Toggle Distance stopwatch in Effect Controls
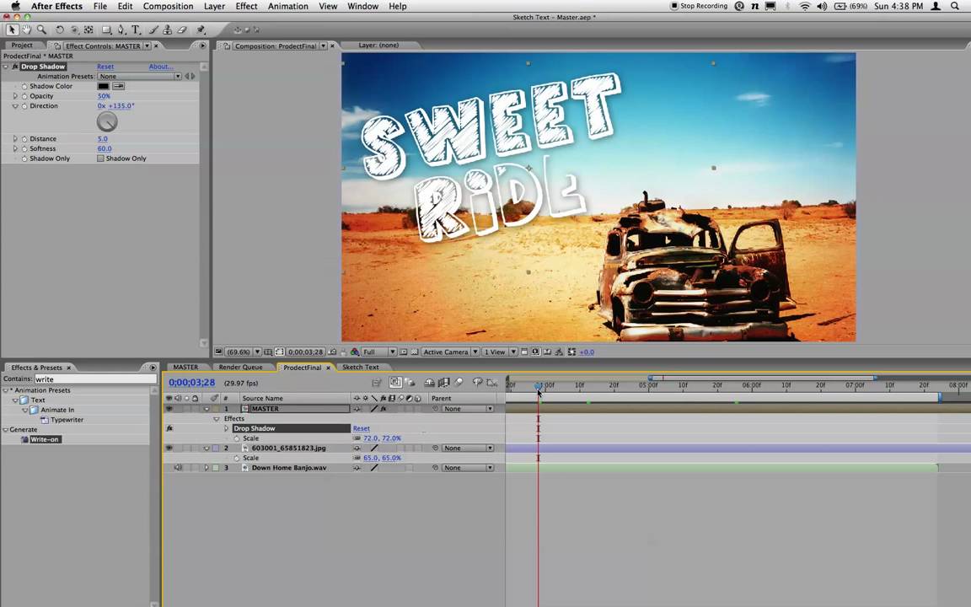The height and width of the screenshot is (607, 971). click(x=24, y=139)
